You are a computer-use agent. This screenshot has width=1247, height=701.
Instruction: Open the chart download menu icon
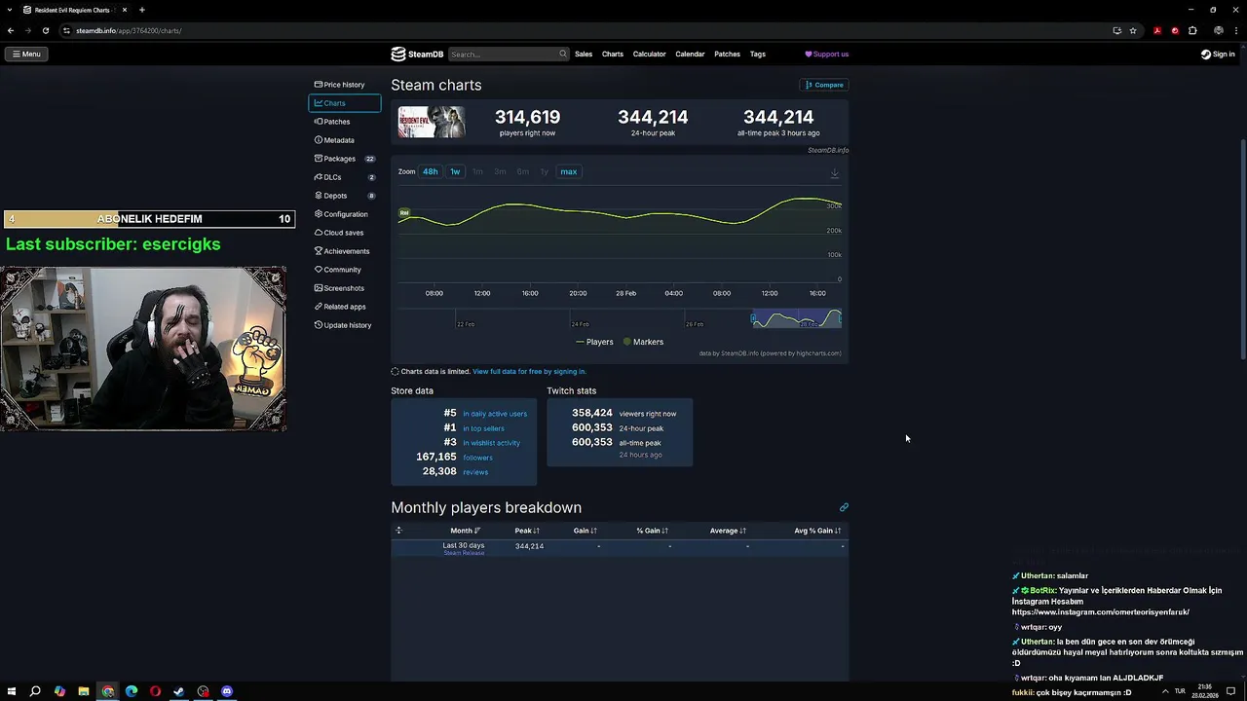coord(834,173)
